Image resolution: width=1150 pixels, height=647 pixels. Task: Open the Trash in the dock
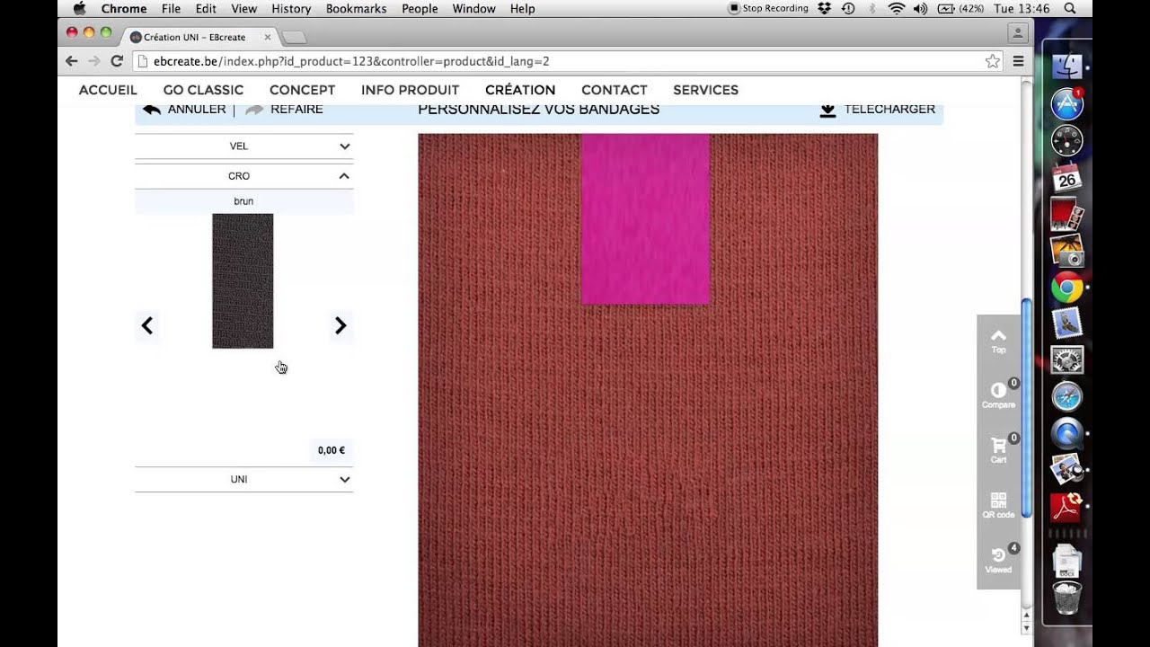pos(1067,597)
